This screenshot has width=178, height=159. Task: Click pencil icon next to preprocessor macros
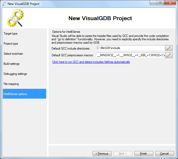[169, 55]
